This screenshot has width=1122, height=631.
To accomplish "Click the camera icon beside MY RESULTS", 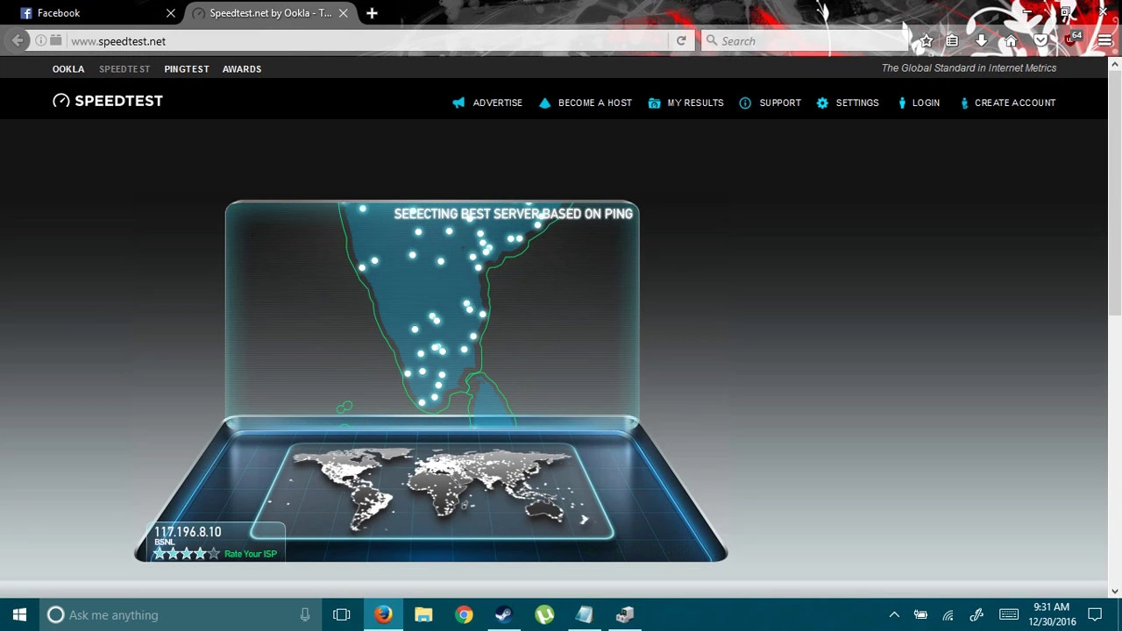I will pyautogui.click(x=654, y=103).
